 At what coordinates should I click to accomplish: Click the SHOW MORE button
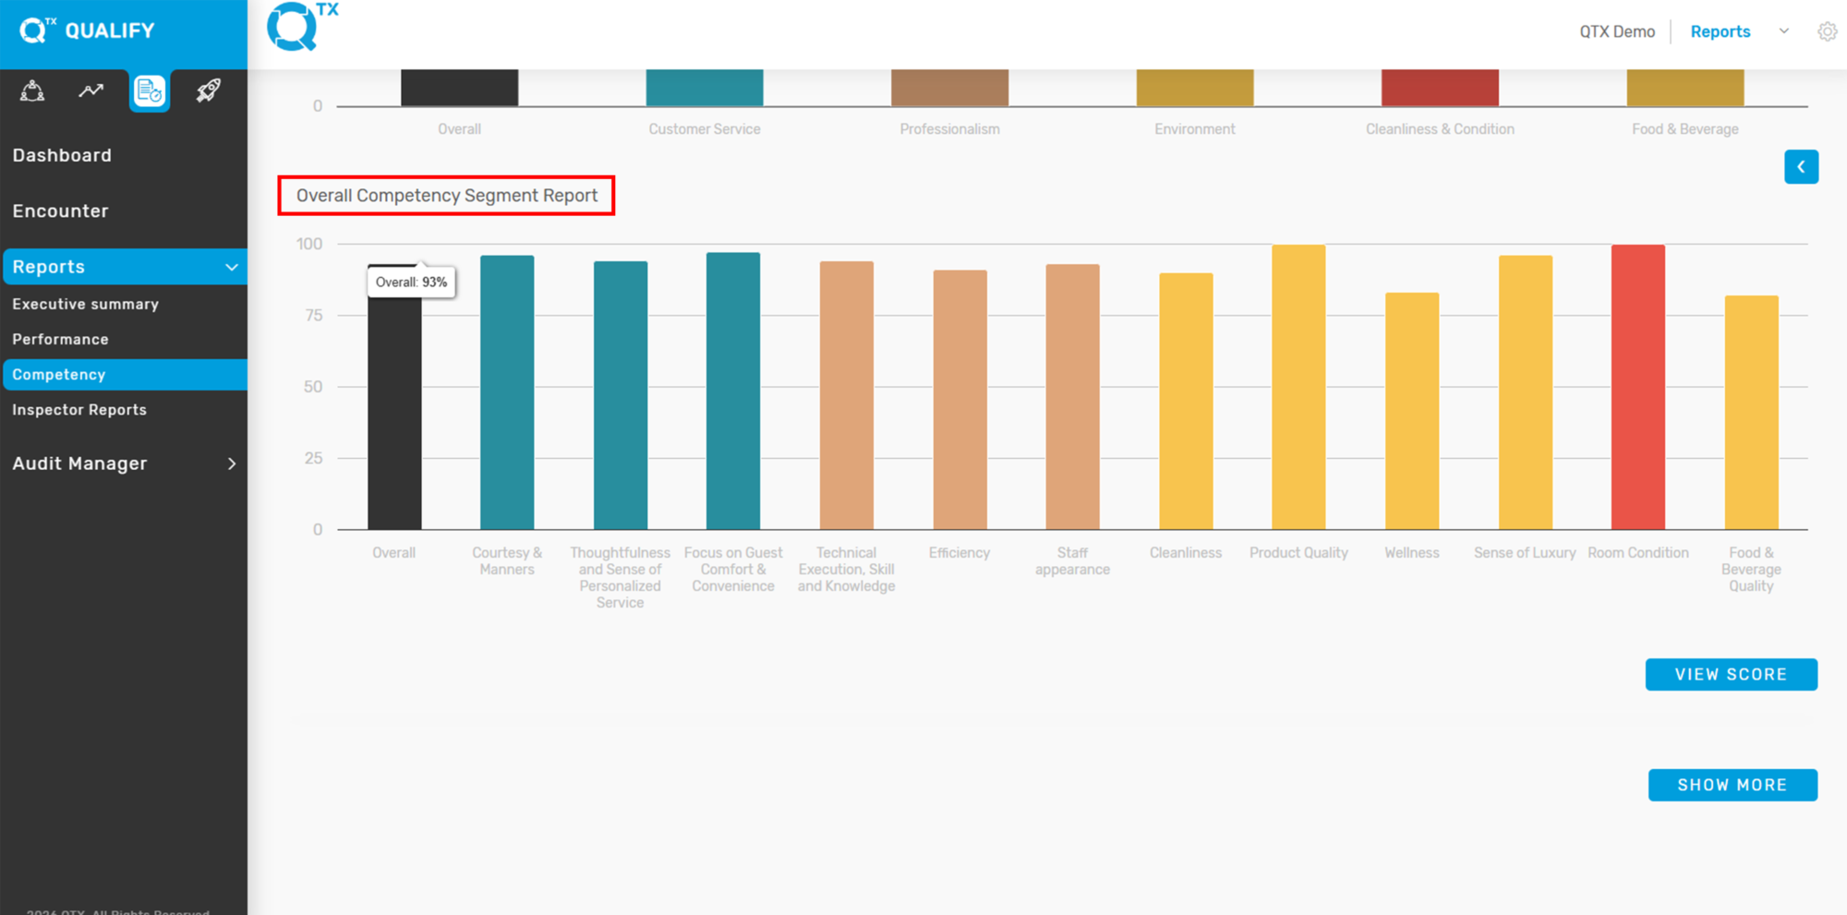(1732, 785)
